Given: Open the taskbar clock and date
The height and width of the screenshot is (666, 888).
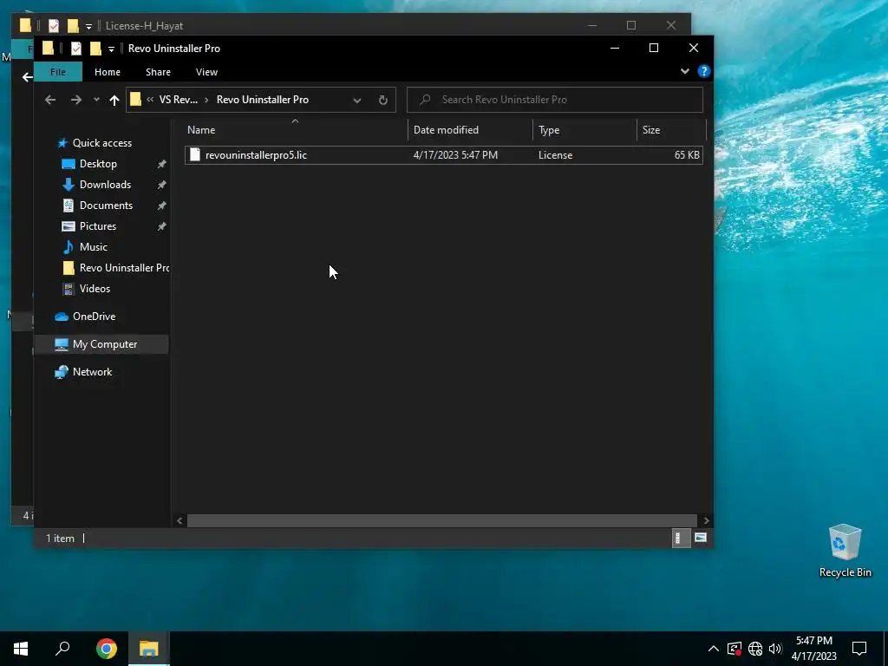Looking at the screenshot, I should [813, 649].
